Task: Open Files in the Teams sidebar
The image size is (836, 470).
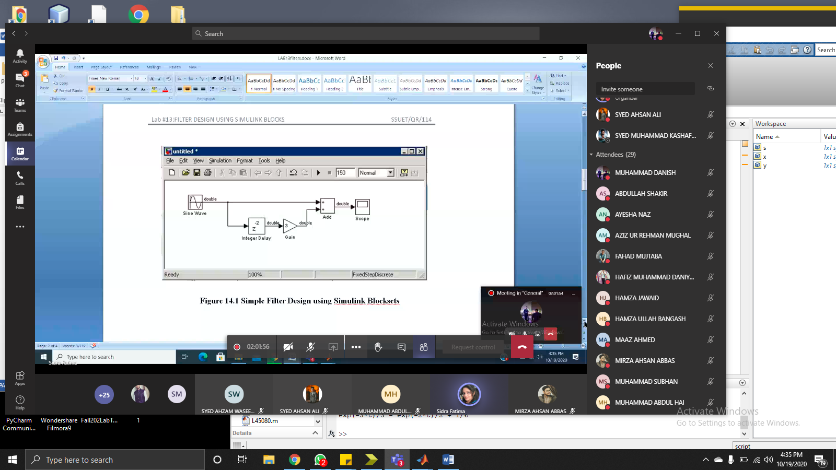Action: pyautogui.click(x=20, y=203)
